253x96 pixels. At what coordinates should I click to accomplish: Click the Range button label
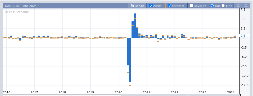click(139, 6)
